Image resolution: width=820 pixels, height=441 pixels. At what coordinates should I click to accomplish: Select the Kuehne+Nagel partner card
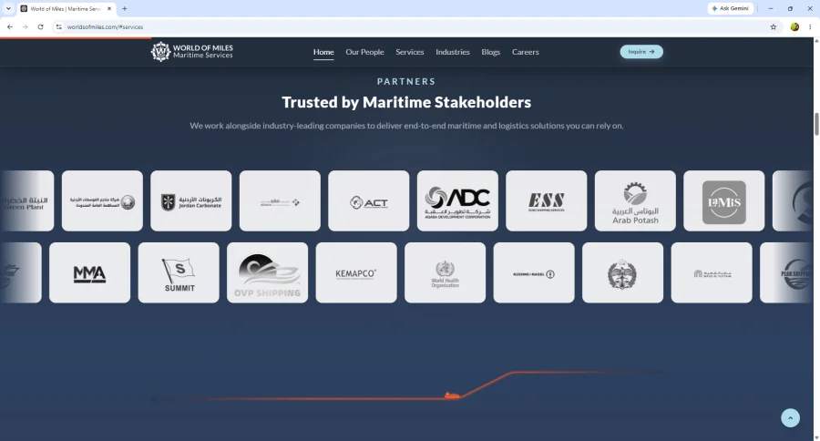tap(534, 272)
